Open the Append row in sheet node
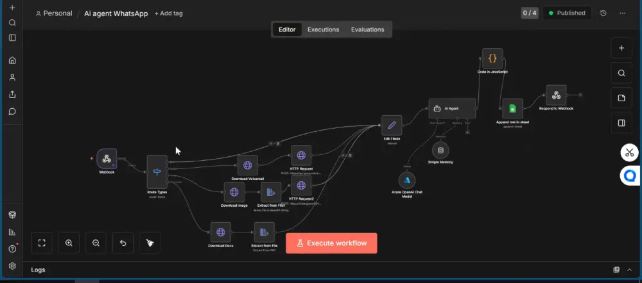642x283 pixels. (512, 109)
